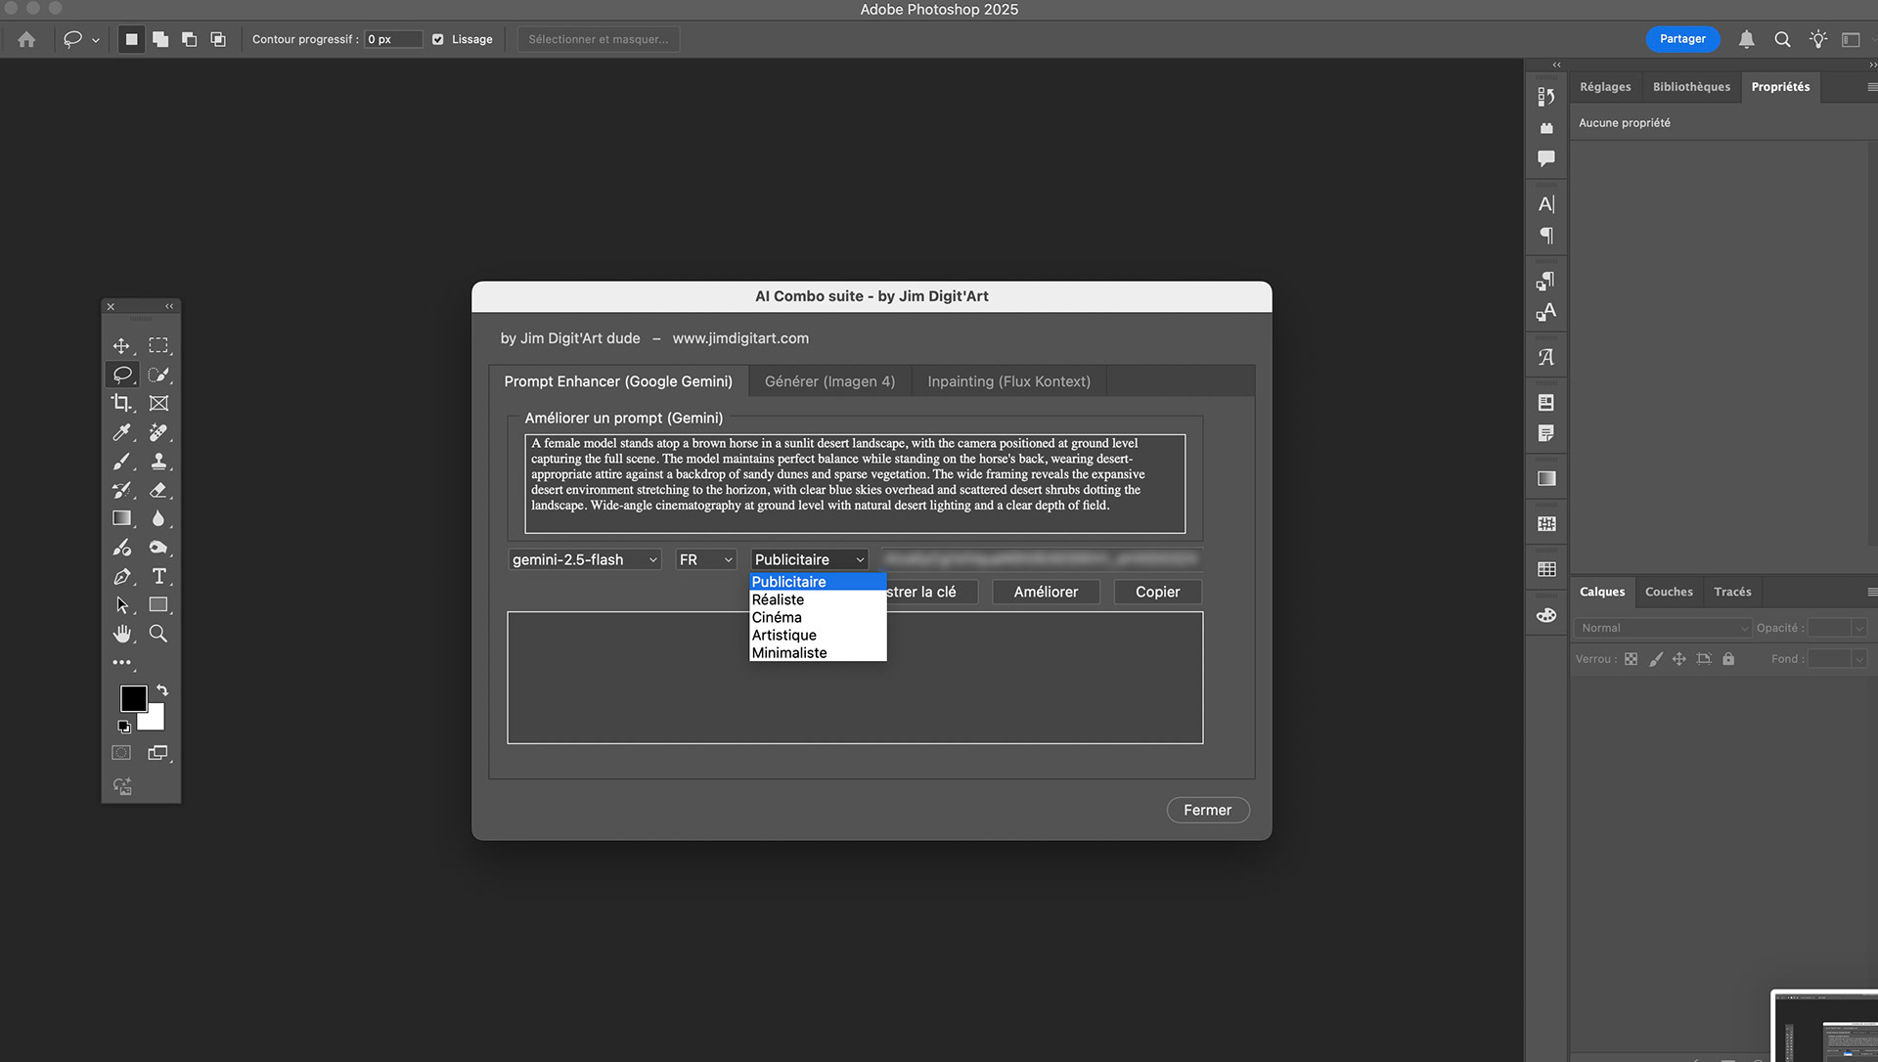Select the Brush tool
Screen dimensions: 1878x1062
[121, 461]
